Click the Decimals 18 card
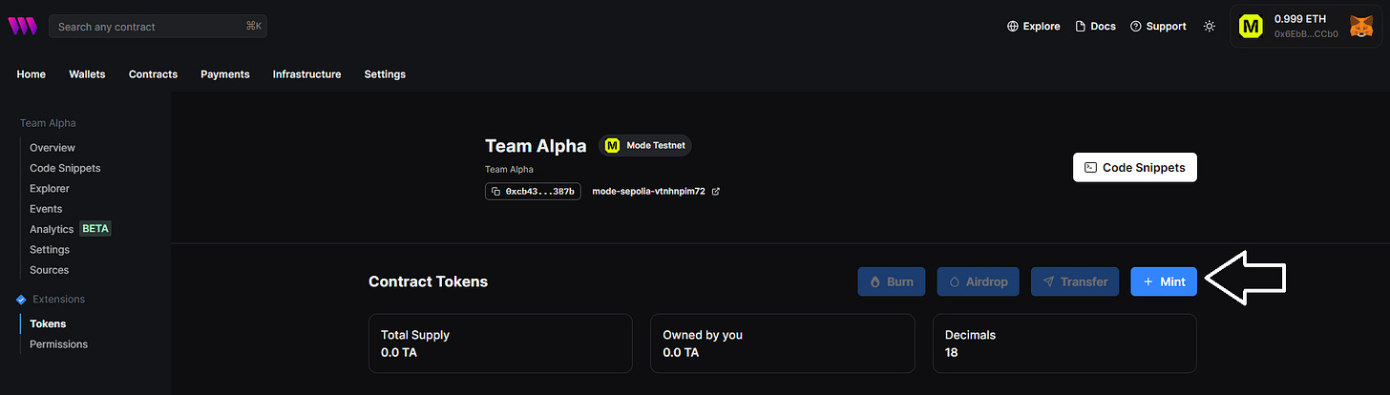 click(1064, 343)
